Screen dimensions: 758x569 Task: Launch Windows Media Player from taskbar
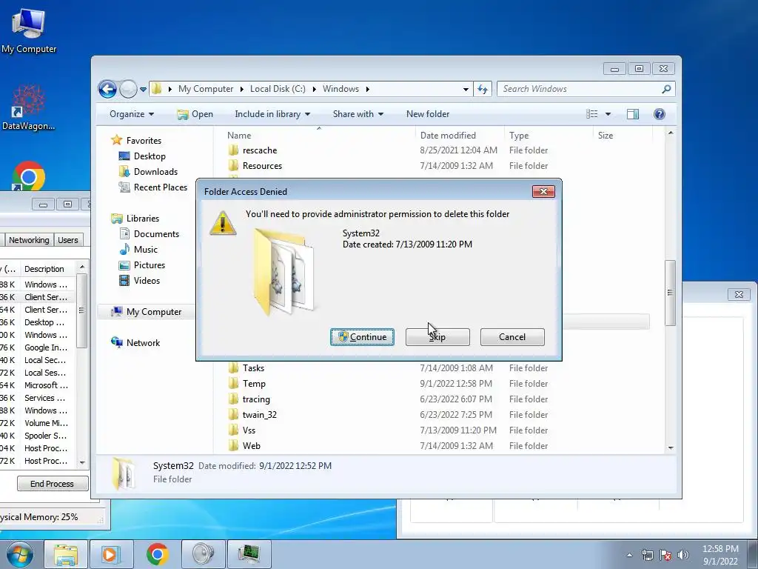pyautogui.click(x=111, y=554)
